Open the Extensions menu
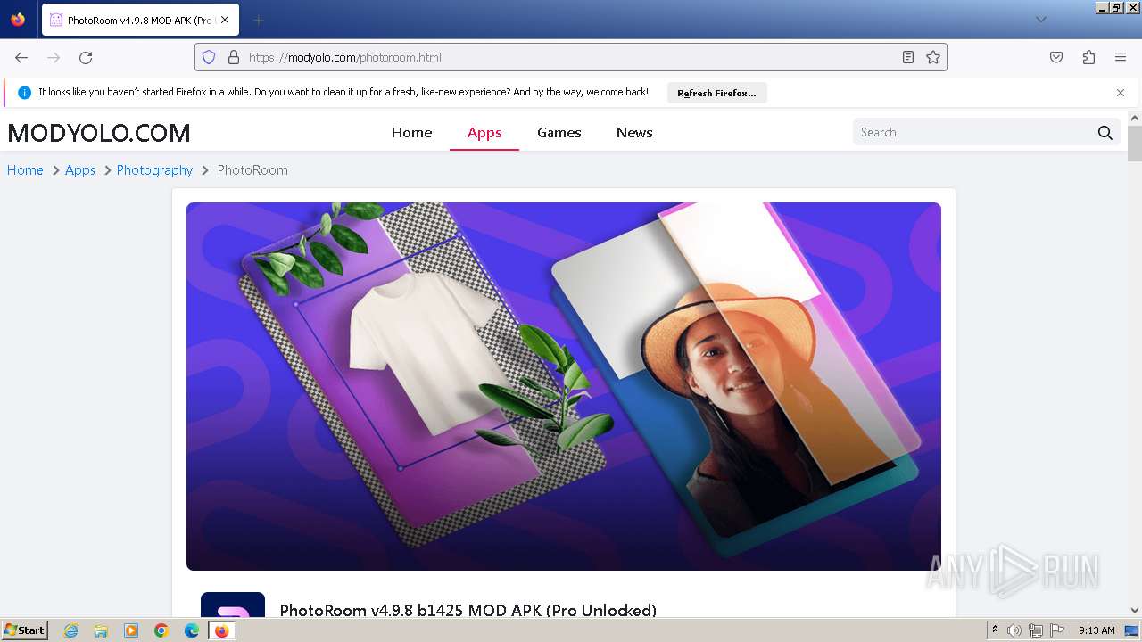 coord(1088,57)
